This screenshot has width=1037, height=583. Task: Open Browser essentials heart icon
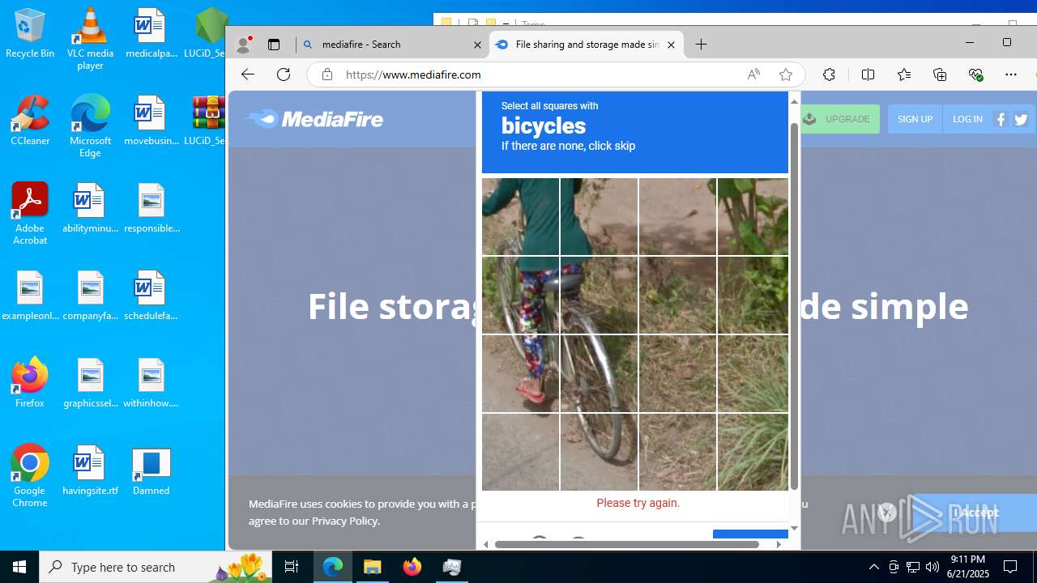click(x=975, y=74)
